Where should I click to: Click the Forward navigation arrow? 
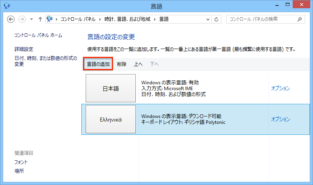(x=22, y=19)
